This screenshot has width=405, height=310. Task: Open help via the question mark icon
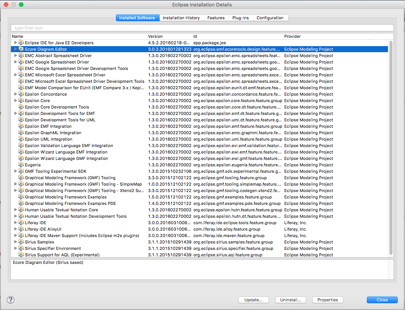pos(11,300)
